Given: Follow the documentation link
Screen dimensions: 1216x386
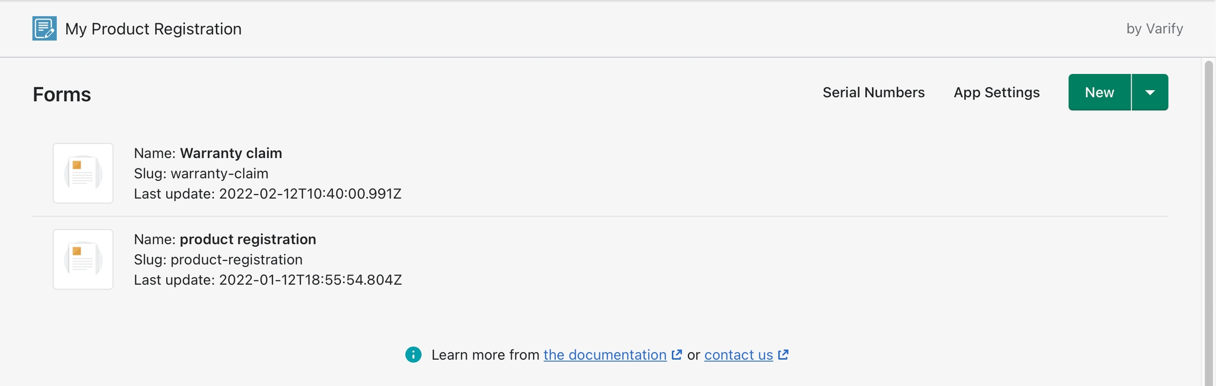Looking at the screenshot, I should [605, 355].
